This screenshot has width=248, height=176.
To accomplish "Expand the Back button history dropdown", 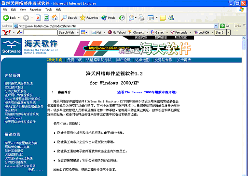I will click(19, 18).
